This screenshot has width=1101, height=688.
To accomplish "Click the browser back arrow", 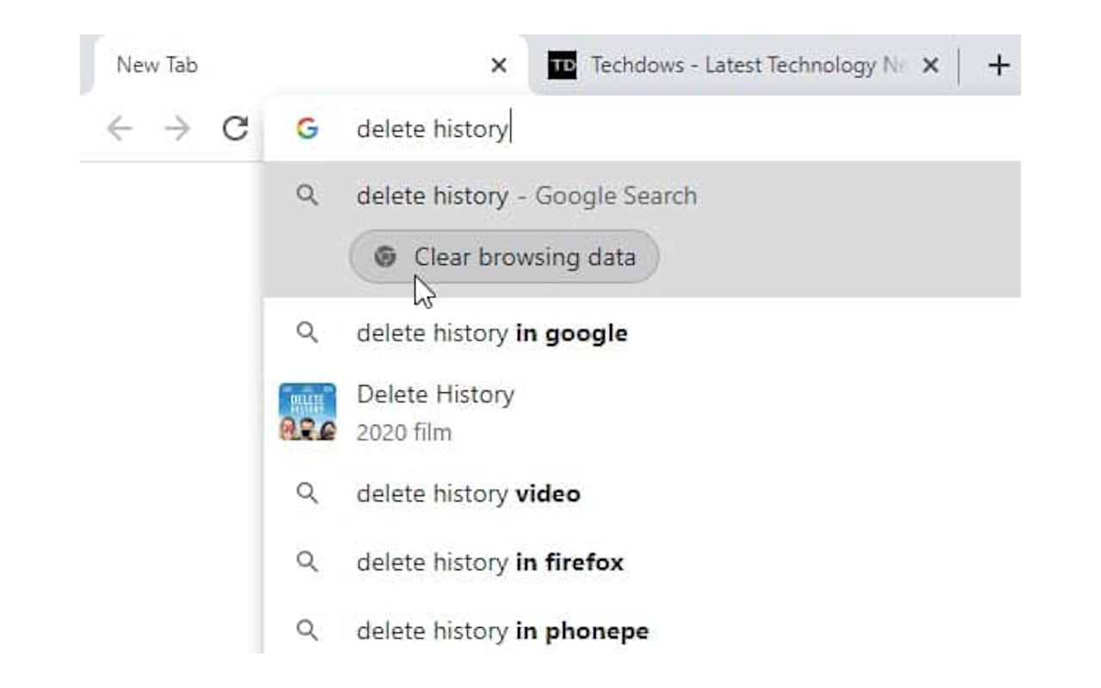I will (120, 129).
